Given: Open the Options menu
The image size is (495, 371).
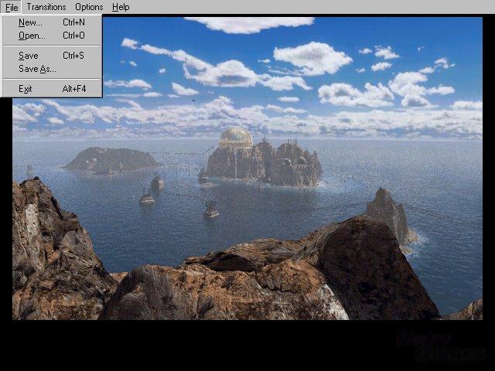Looking at the screenshot, I should click(89, 7).
